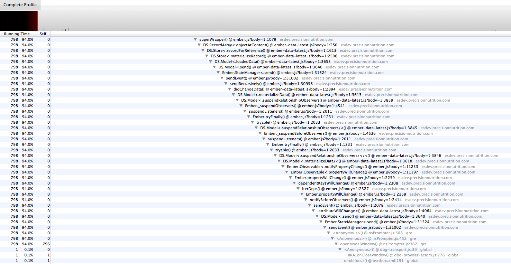The height and width of the screenshot is (264, 511).
Task: Click the Self value 796
Action: point(46,244)
